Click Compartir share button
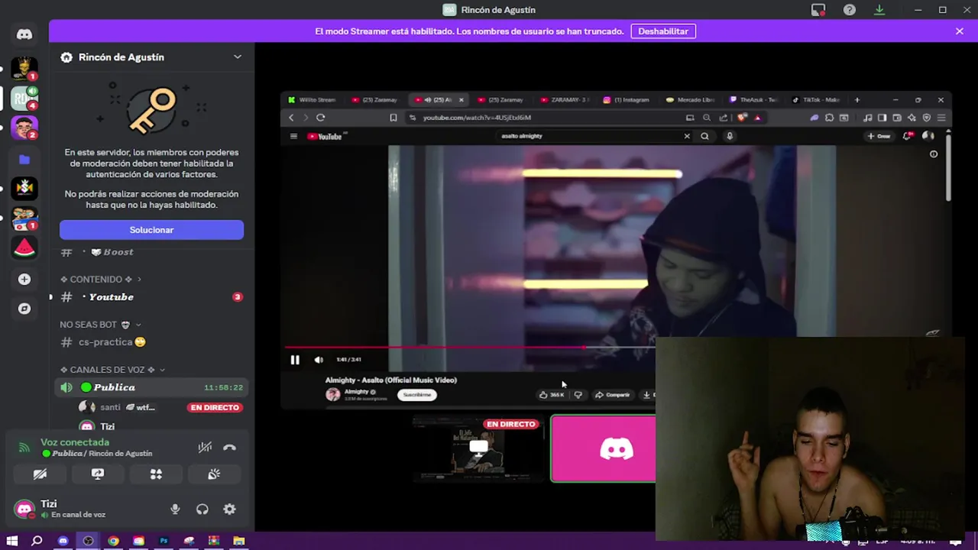978x550 pixels. click(x=613, y=395)
